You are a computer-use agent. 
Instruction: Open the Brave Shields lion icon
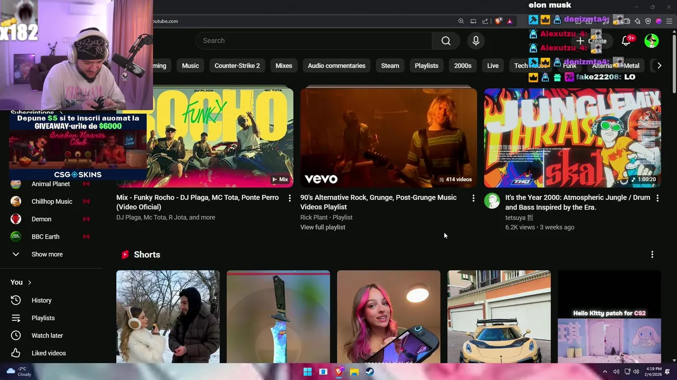click(x=498, y=21)
